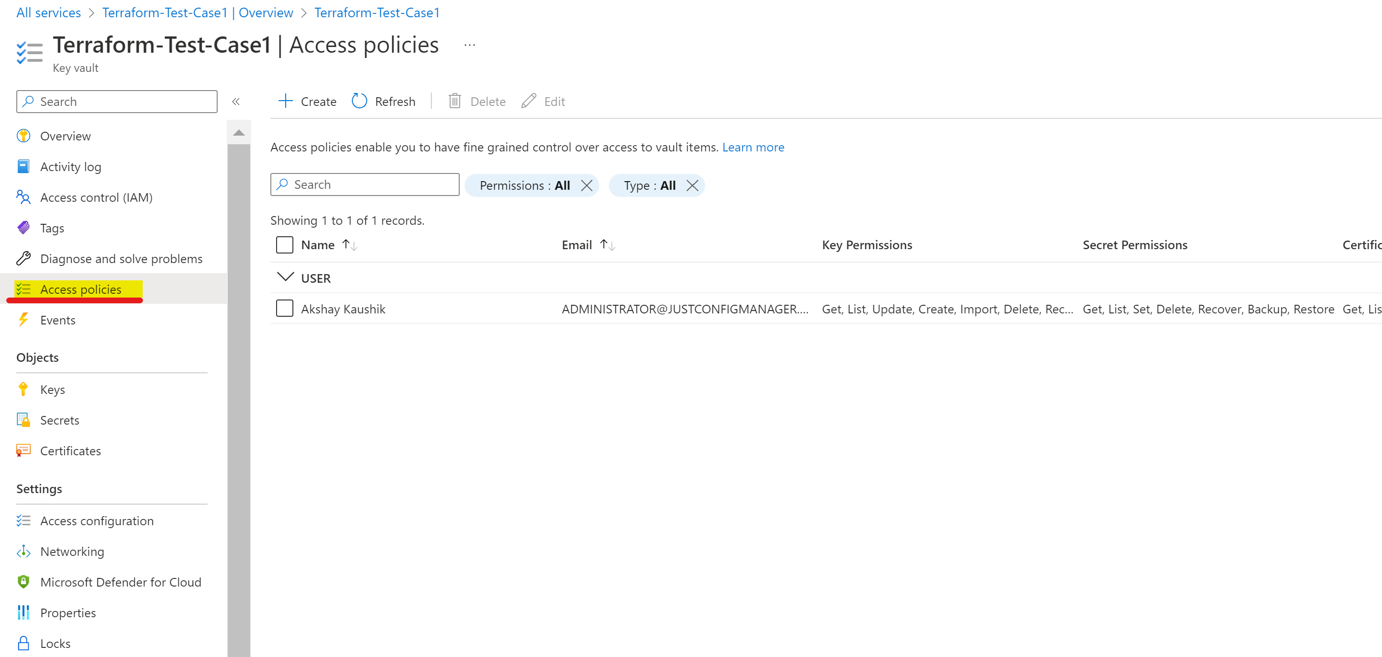Open Microsoft Defender for Cloud
The width and height of the screenshot is (1382, 657).
point(121,582)
